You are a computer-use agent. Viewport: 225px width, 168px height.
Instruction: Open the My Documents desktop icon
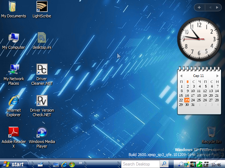pyautogui.click(x=13, y=9)
